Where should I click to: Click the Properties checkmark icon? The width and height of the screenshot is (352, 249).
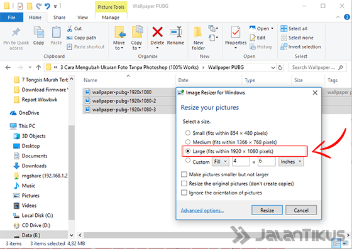click(236, 33)
